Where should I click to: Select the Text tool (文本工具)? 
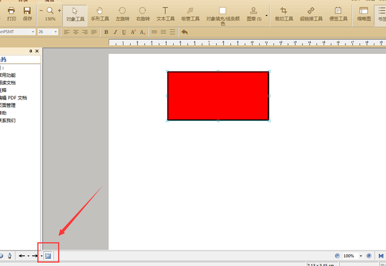tap(165, 14)
